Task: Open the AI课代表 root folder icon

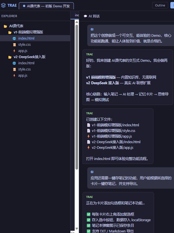Action: (6, 26)
